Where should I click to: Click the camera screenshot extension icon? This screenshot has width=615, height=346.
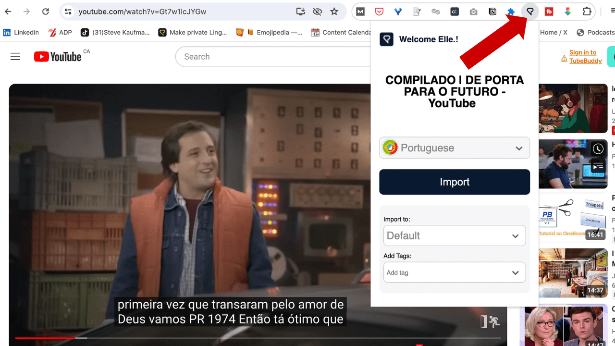pos(473,12)
